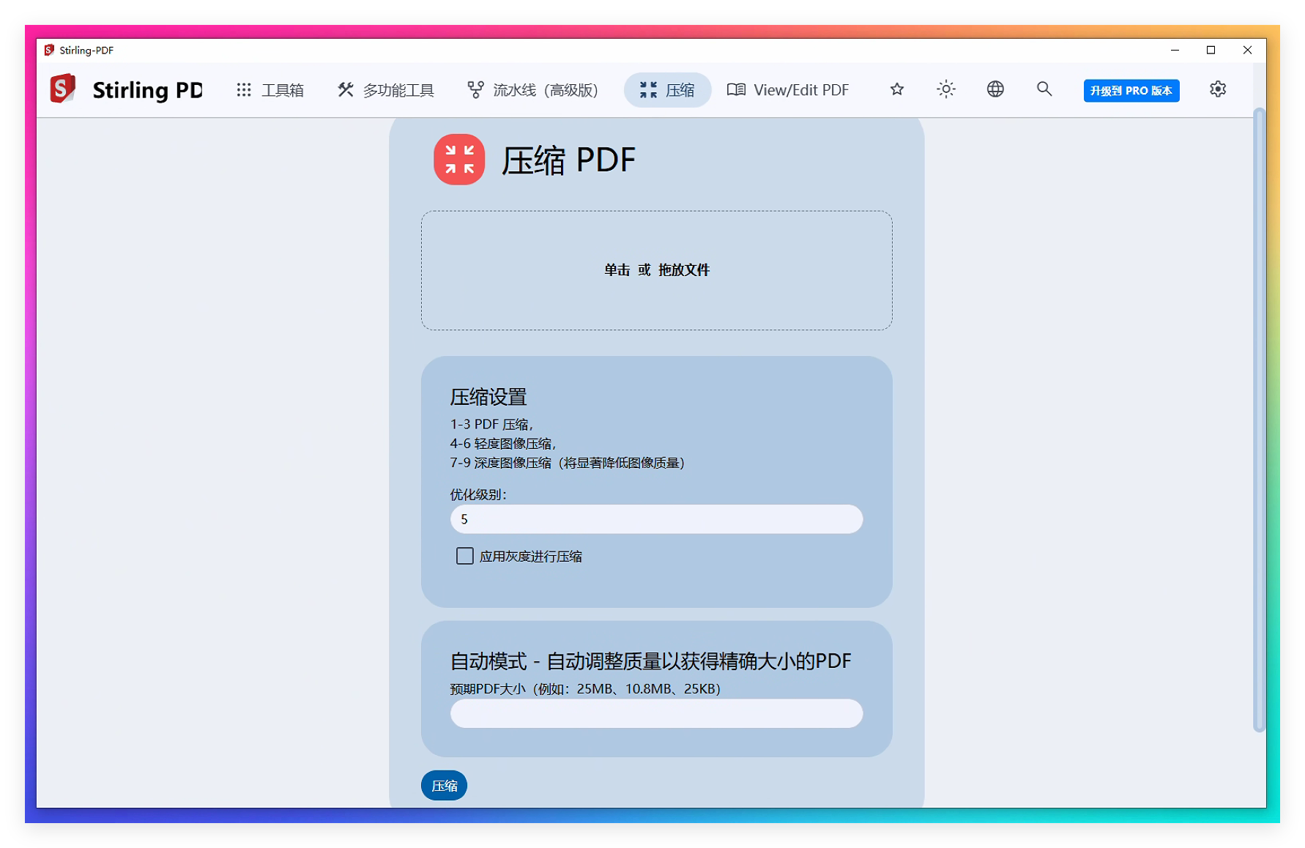Switch to the 压缩 tab in navigation bar
Image resolution: width=1305 pixels, height=848 pixels.
[666, 89]
